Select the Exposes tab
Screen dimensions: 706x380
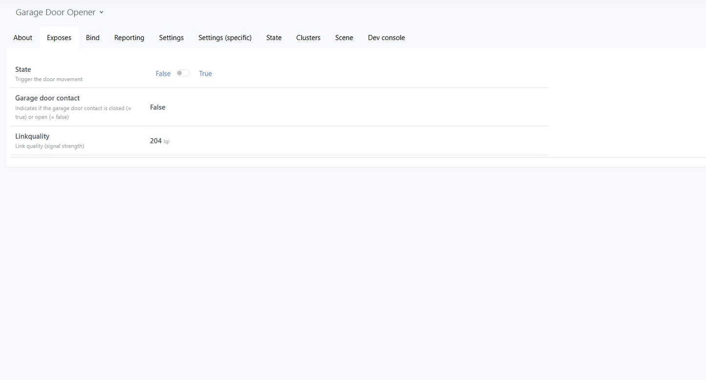[x=59, y=38]
